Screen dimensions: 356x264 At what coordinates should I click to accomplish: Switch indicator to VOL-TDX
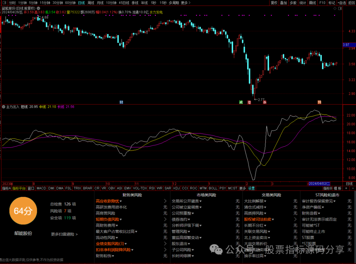(140, 188)
